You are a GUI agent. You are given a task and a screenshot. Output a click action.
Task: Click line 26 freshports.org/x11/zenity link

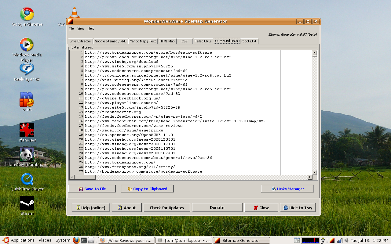130,167
